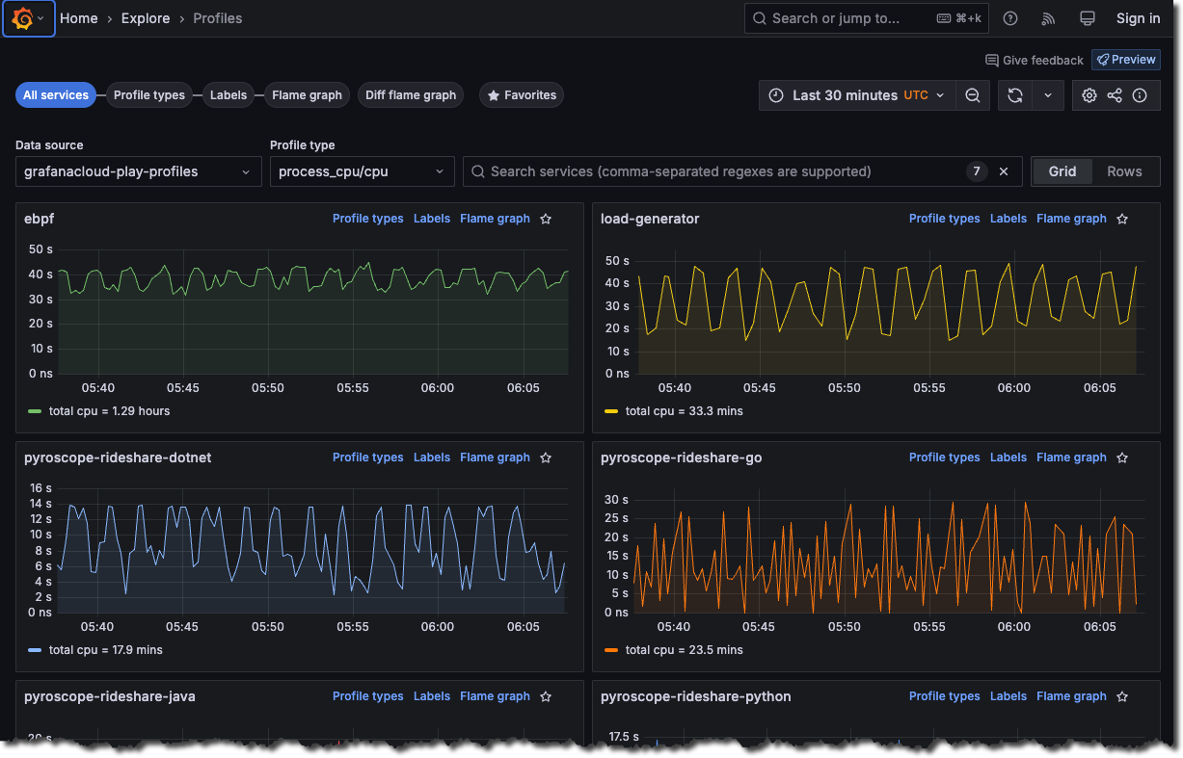Switch layout to Rows view
The image size is (1183, 758).
[1124, 171]
